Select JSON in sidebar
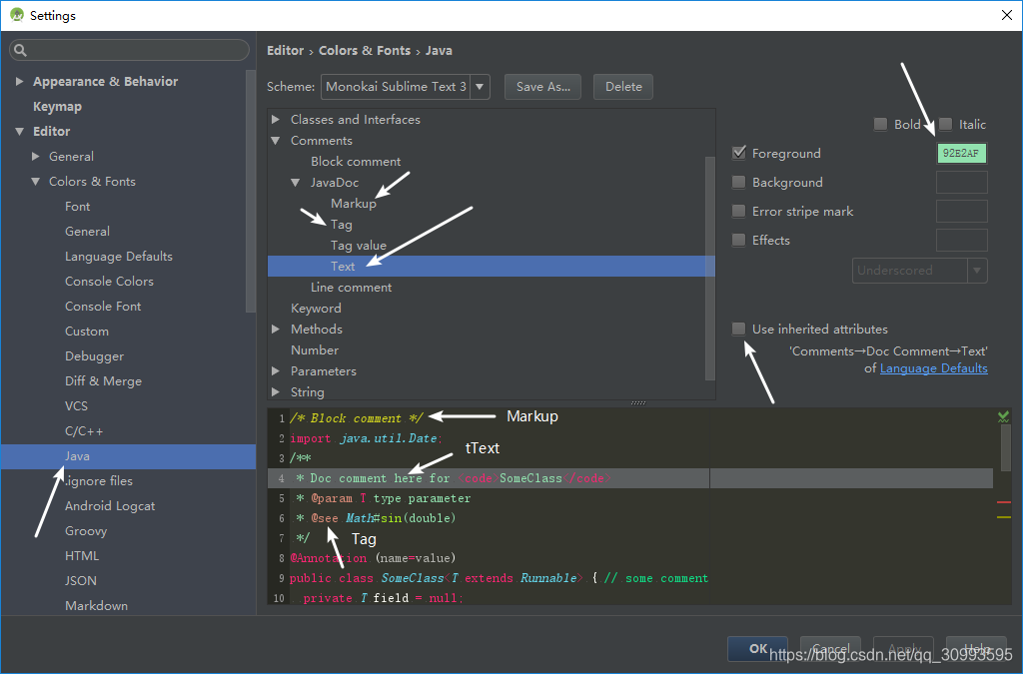This screenshot has width=1023, height=674. [80, 581]
